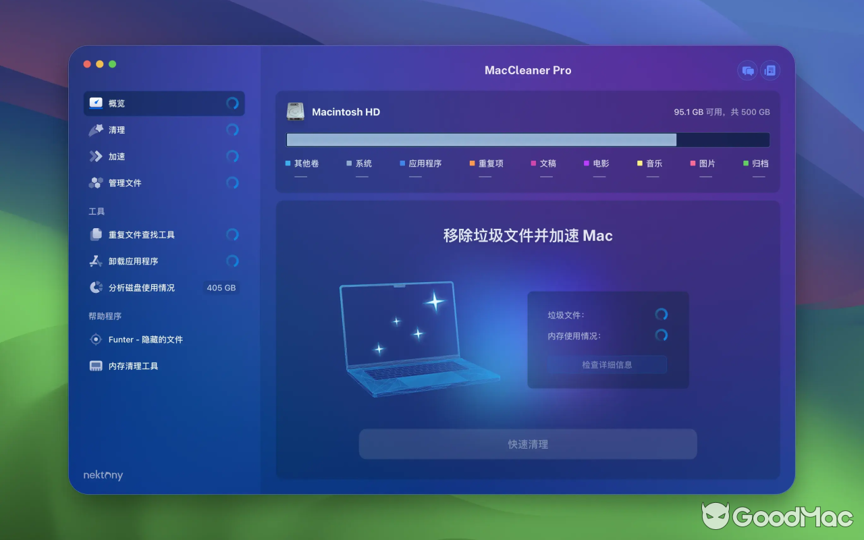The height and width of the screenshot is (540, 864).
Task: Click the disk usage progress bar
Action: (528, 140)
